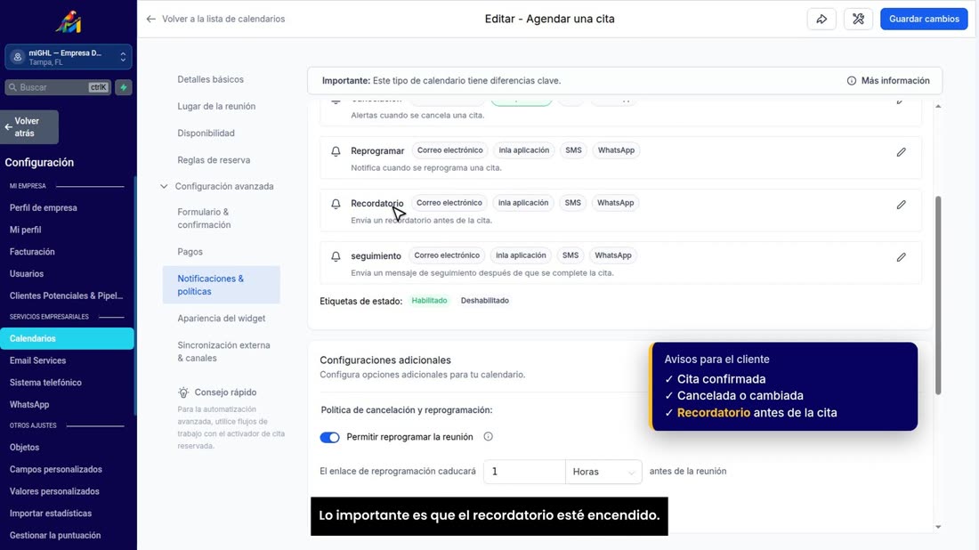Open 'Detalles básicos' settings tab
Image resolution: width=979 pixels, height=550 pixels.
coord(210,79)
